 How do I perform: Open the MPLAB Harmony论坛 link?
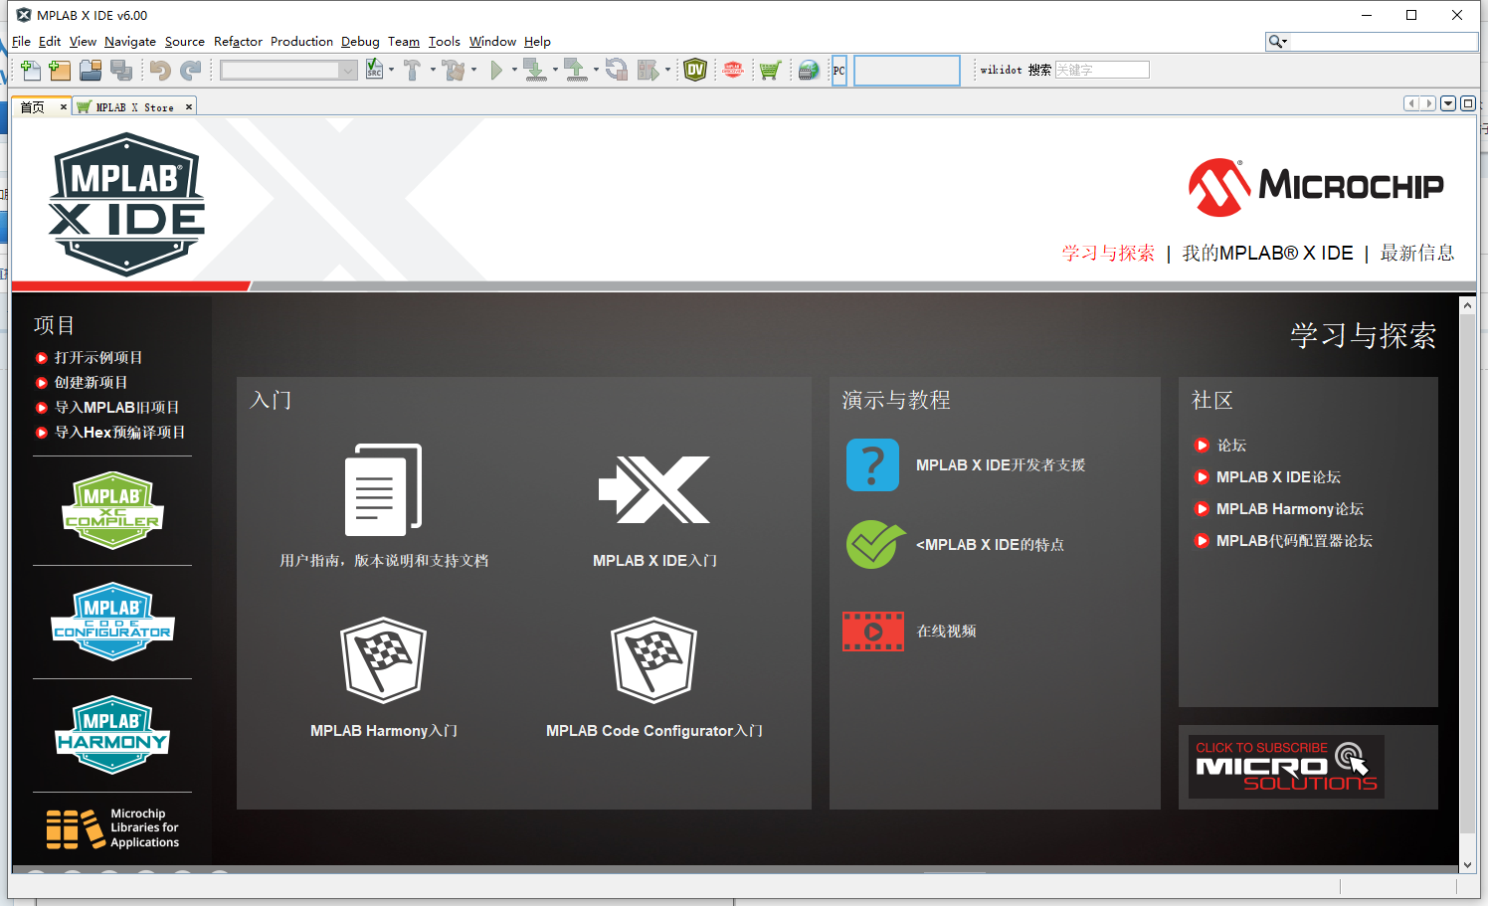(1290, 509)
